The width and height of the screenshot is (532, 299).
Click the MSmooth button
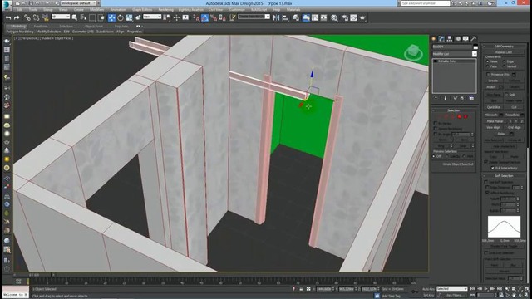[x=491, y=115]
